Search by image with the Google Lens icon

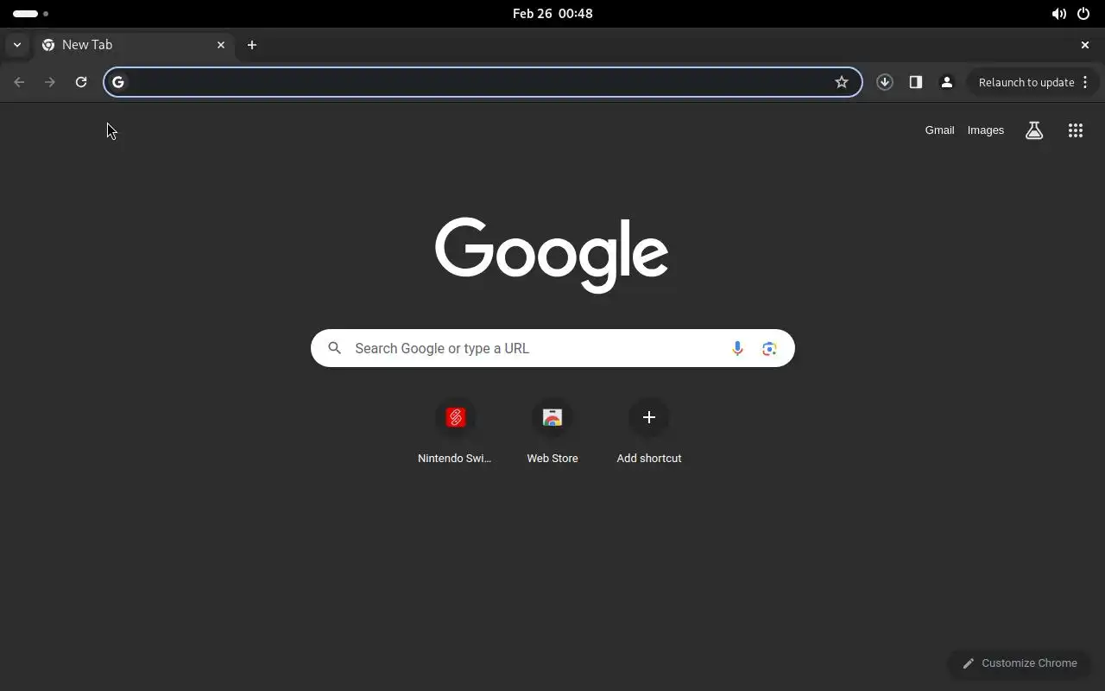[769, 348]
